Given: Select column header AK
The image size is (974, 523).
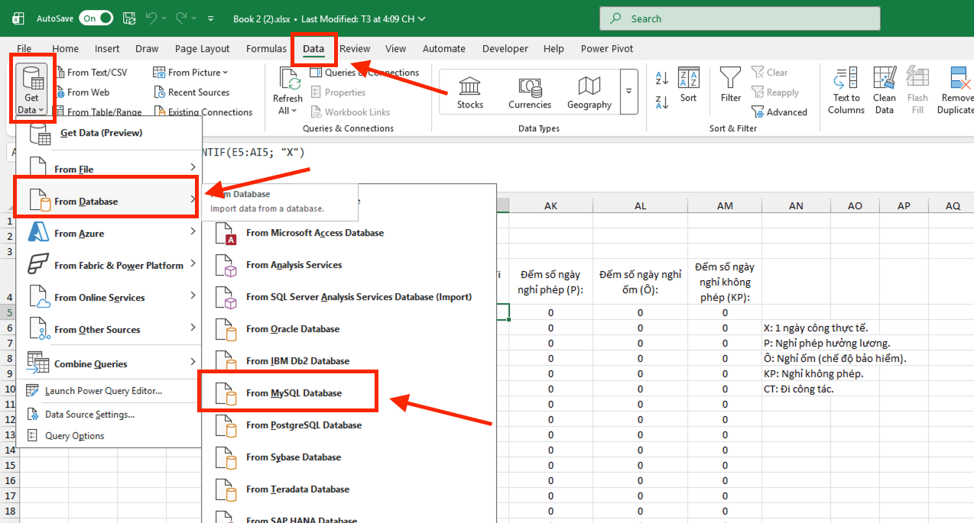Looking at the screenshot, I should tap(550, 206).
